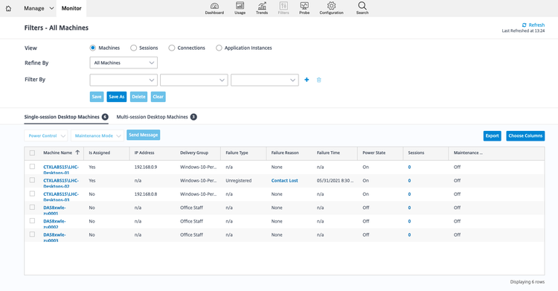The height and width of the screenshot is (291, 558).
Task: Click the Delete filter button
Action: click(x=138, y=97)
